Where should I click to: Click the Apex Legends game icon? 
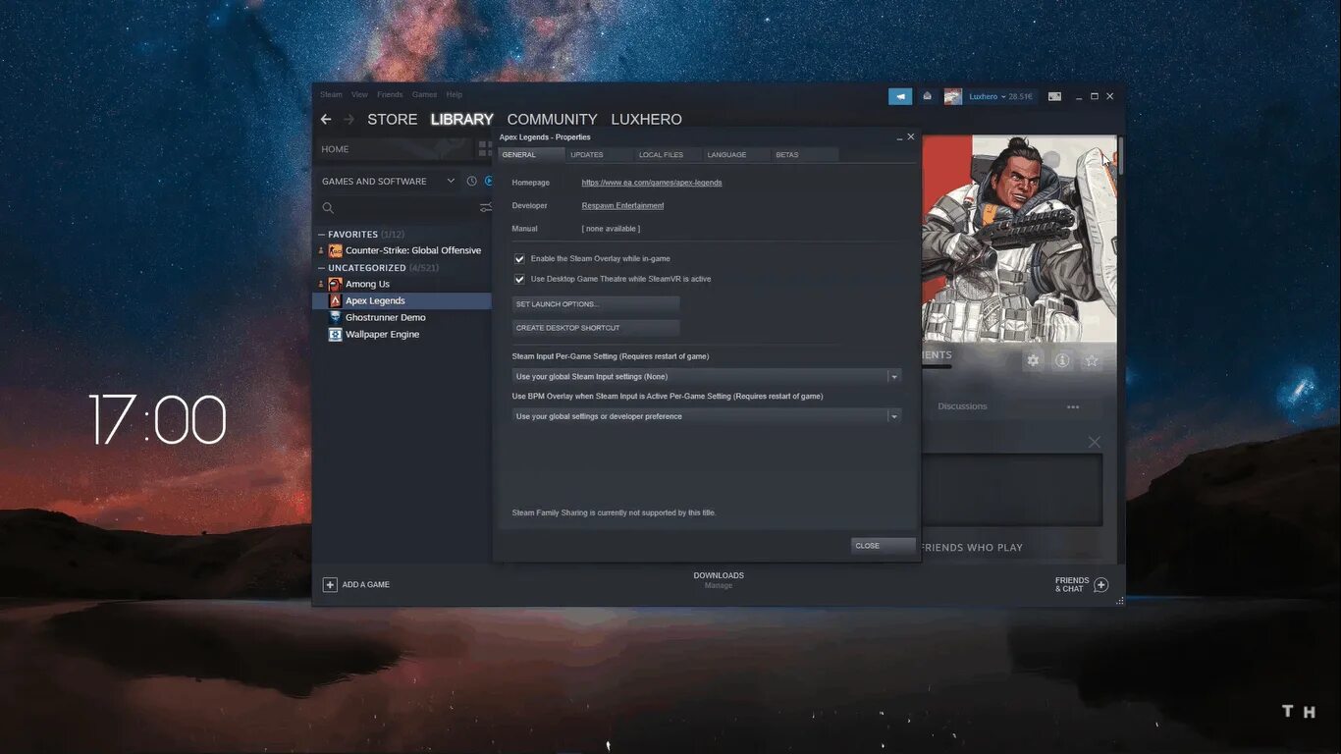click(x=336, y=300)
